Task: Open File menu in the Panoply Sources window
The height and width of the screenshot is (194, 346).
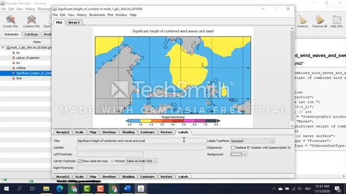Action: pos(3,9)
